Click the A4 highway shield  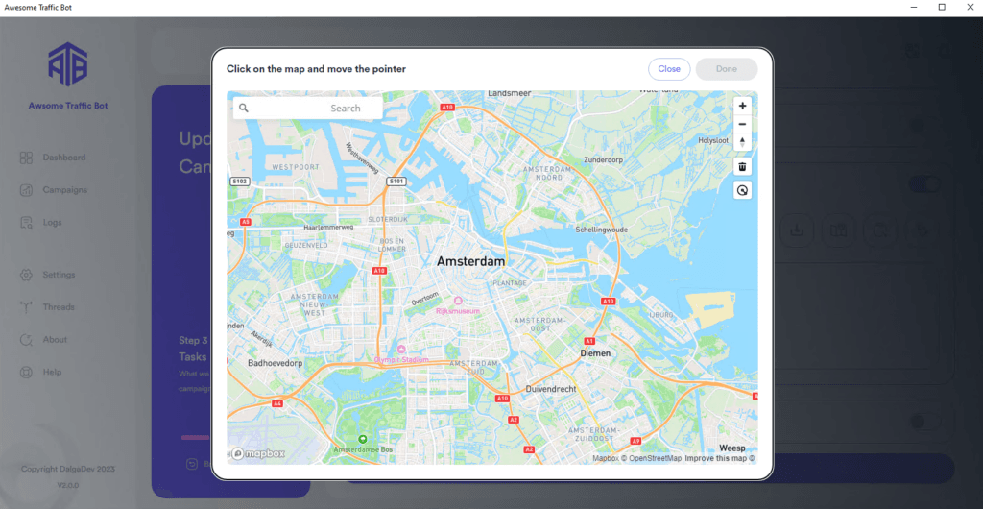click(277, 403)
